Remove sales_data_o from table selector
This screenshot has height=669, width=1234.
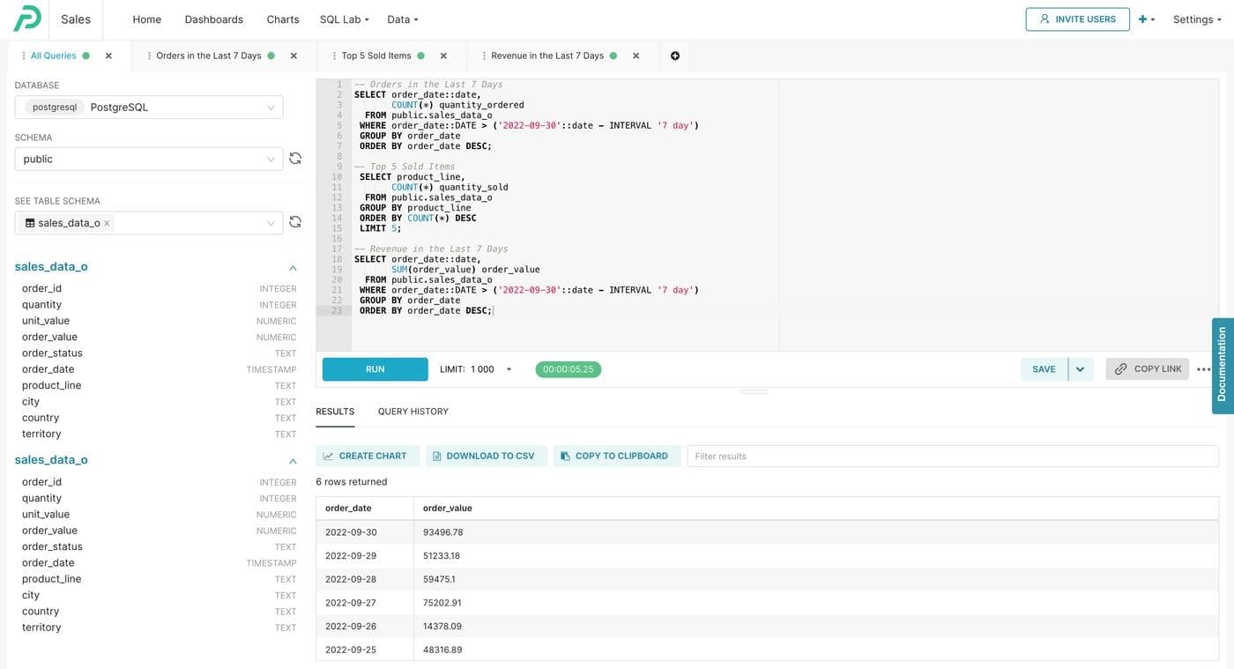tap(107, 223)
